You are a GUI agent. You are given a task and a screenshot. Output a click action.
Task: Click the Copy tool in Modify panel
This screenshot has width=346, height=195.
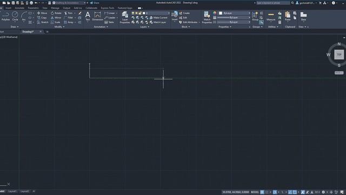pos(42,18)
